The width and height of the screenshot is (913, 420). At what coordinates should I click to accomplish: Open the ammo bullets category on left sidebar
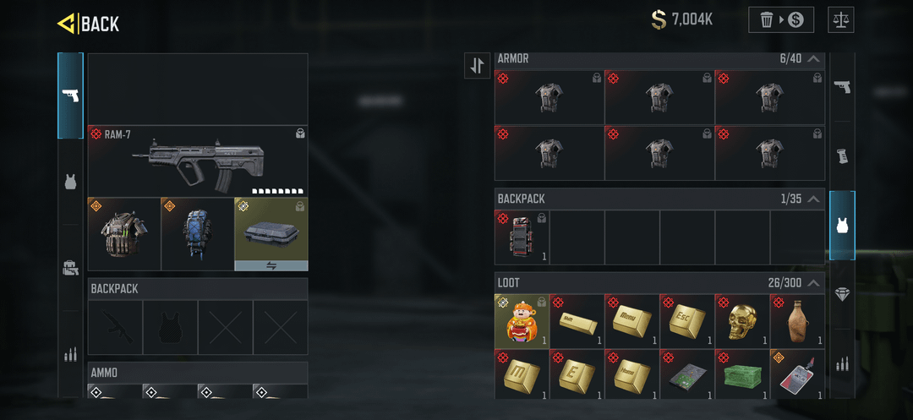coord(70,354)
